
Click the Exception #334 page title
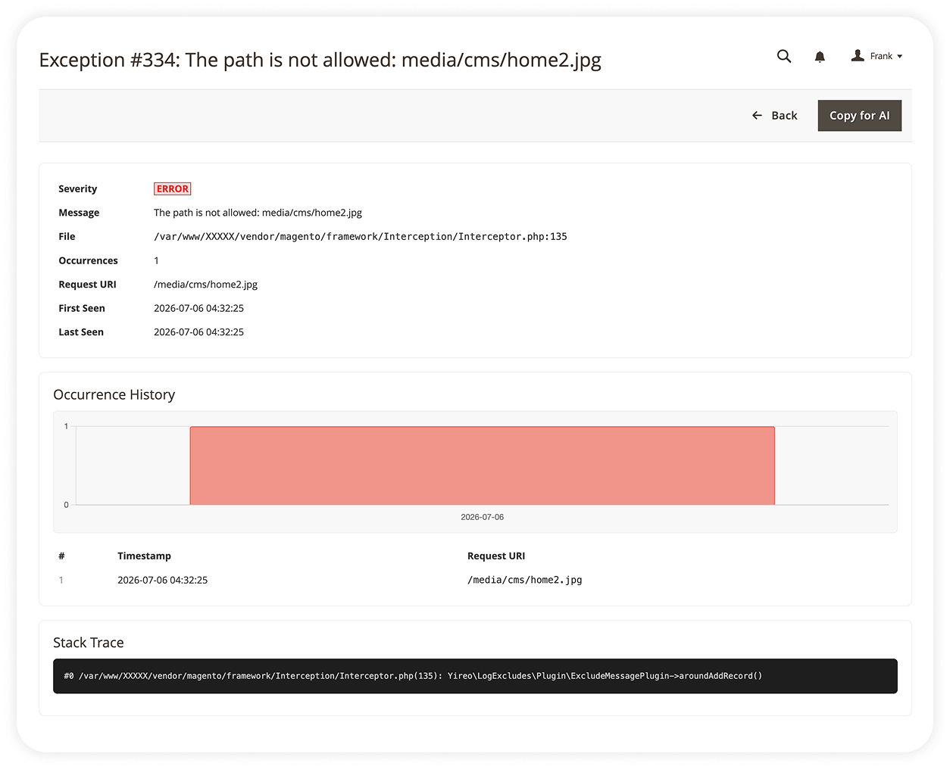(320, 61)
